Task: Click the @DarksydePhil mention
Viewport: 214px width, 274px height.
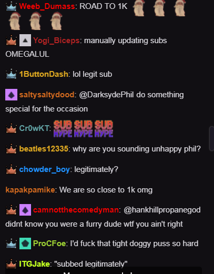Action: (107, 95)
